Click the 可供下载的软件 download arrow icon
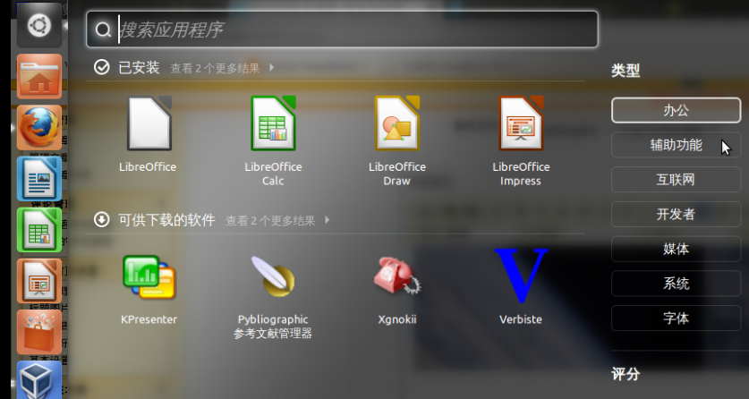The image size is (749, 399). 102,219
